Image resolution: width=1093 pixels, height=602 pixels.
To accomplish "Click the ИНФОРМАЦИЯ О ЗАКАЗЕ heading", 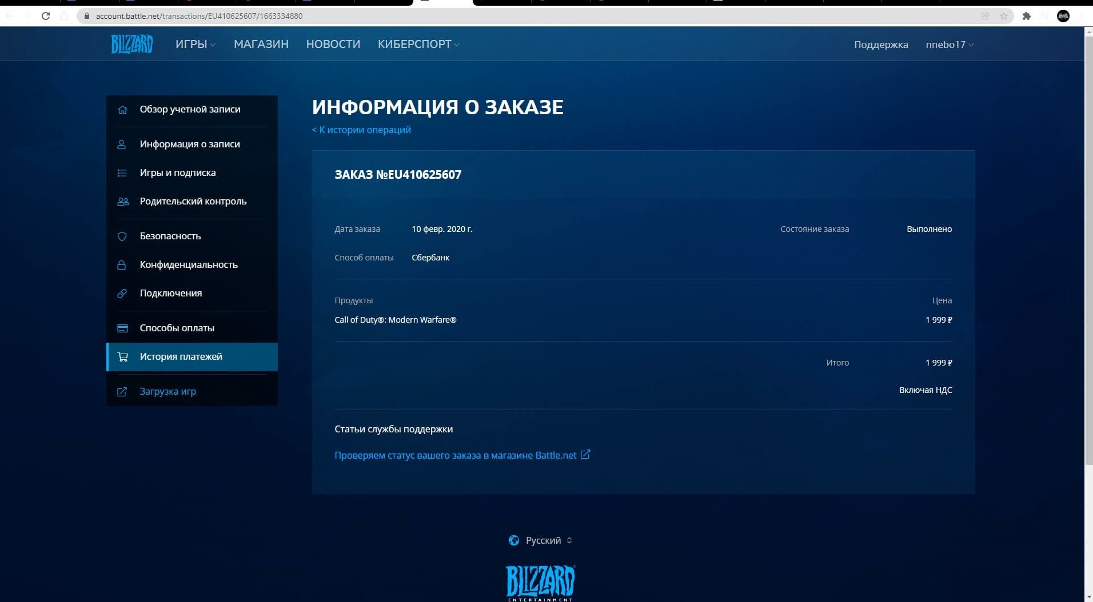I will [438, 107].
